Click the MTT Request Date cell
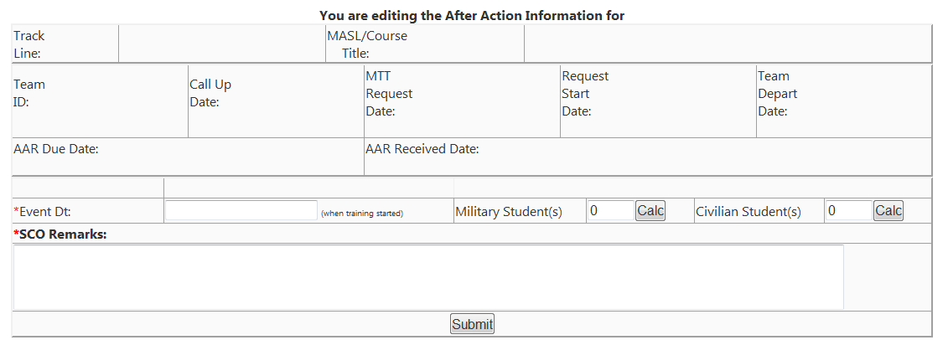This screenshot has width=948, height=340. (389, 93)
